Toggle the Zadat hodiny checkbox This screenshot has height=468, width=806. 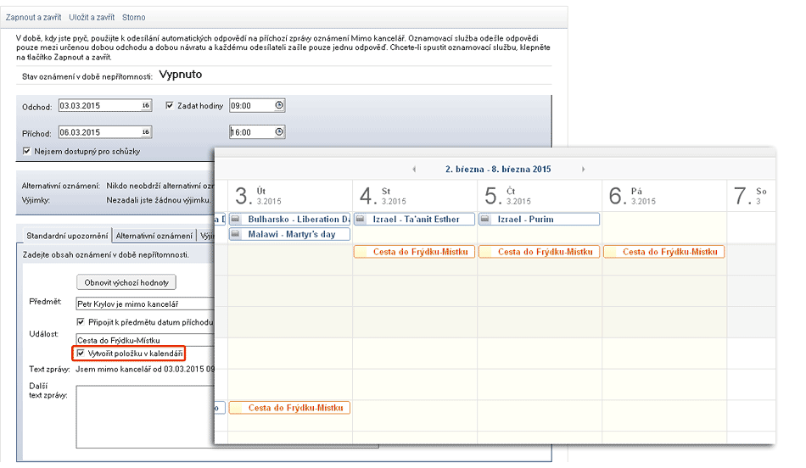(170, 106)
